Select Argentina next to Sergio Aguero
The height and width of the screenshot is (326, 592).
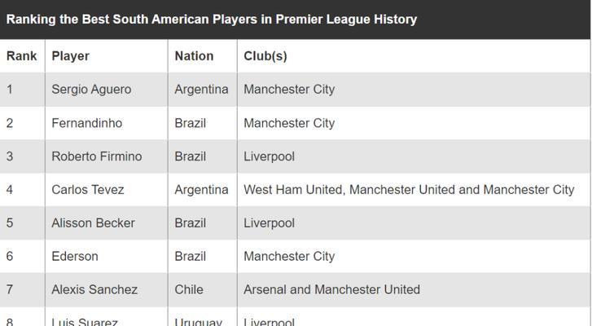[201, 90]
